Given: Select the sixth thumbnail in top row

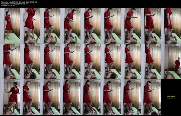Looking at the screenshot, I should pos(111,26).
